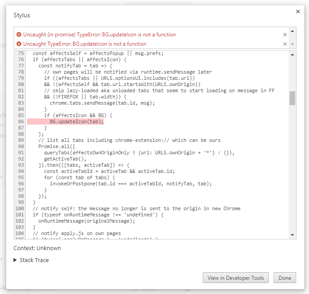Screen dimensions: 309x294
Task: Select the 'Uncaught TypeError: BG.updateIcon' message
Action: (85, 44)
